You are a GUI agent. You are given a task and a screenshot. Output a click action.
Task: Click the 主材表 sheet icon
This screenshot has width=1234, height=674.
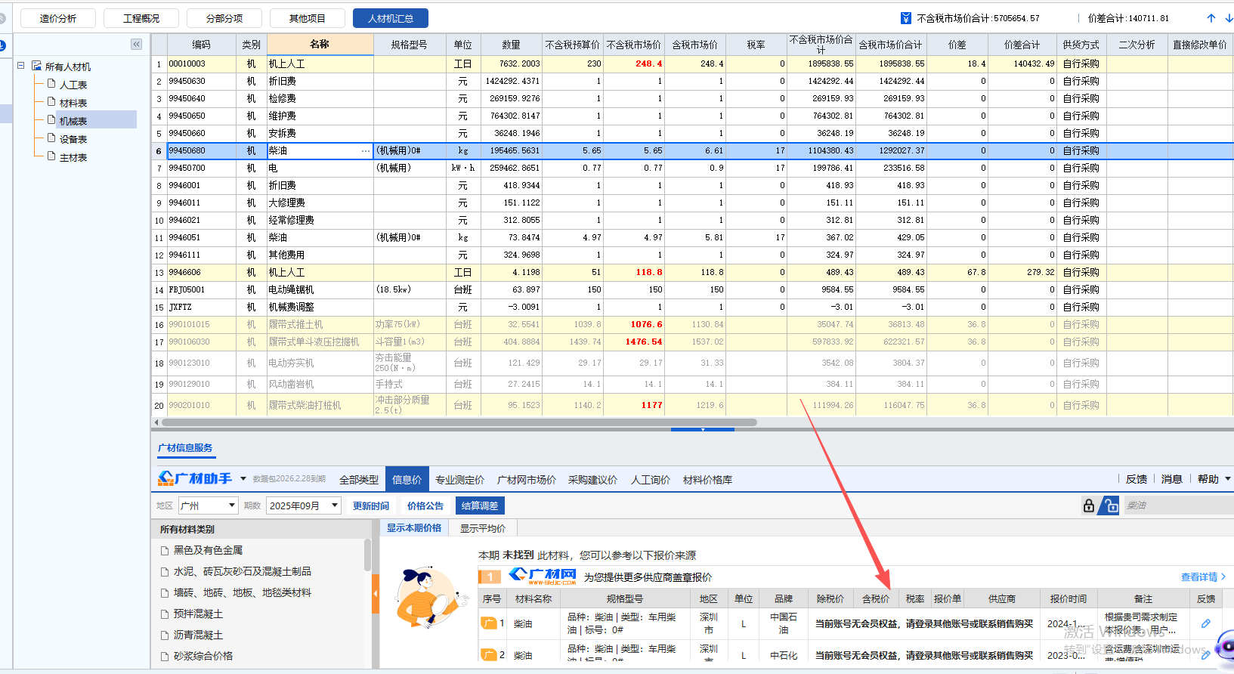(x=51, y=156)
